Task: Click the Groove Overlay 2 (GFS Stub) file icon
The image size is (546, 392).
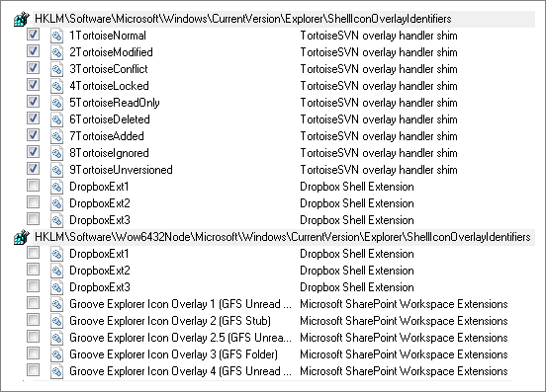Action: [56, 321]
